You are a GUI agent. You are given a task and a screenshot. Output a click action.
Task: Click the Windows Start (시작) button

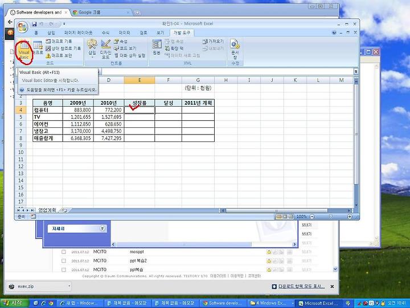click(x=15, y=303)
